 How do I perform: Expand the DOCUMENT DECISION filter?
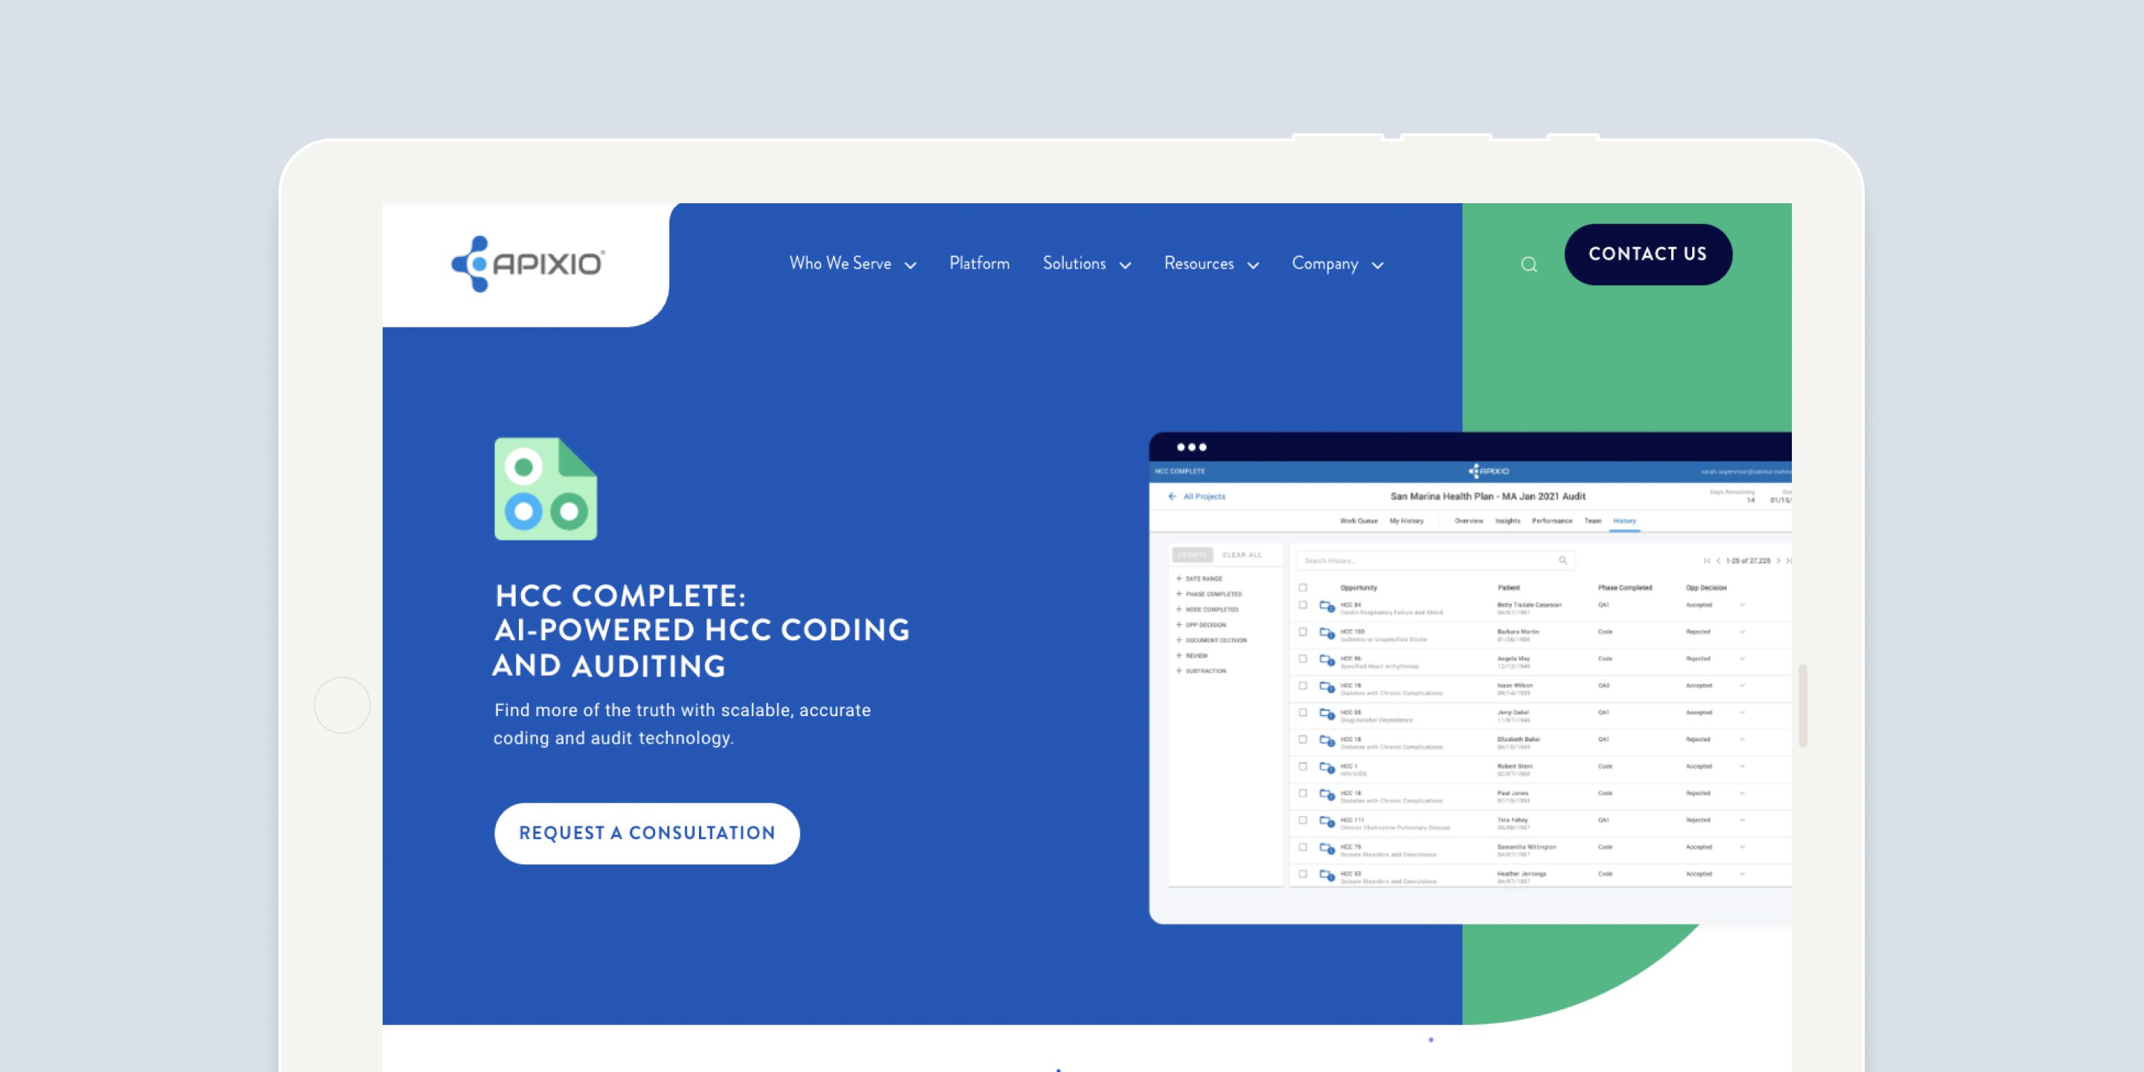[x=1211, y=640]
